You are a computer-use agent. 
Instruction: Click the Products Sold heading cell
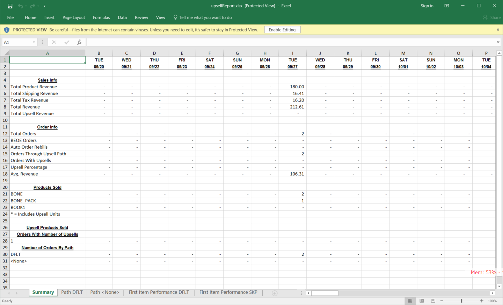pyautogui.click(x=47, y=187)
